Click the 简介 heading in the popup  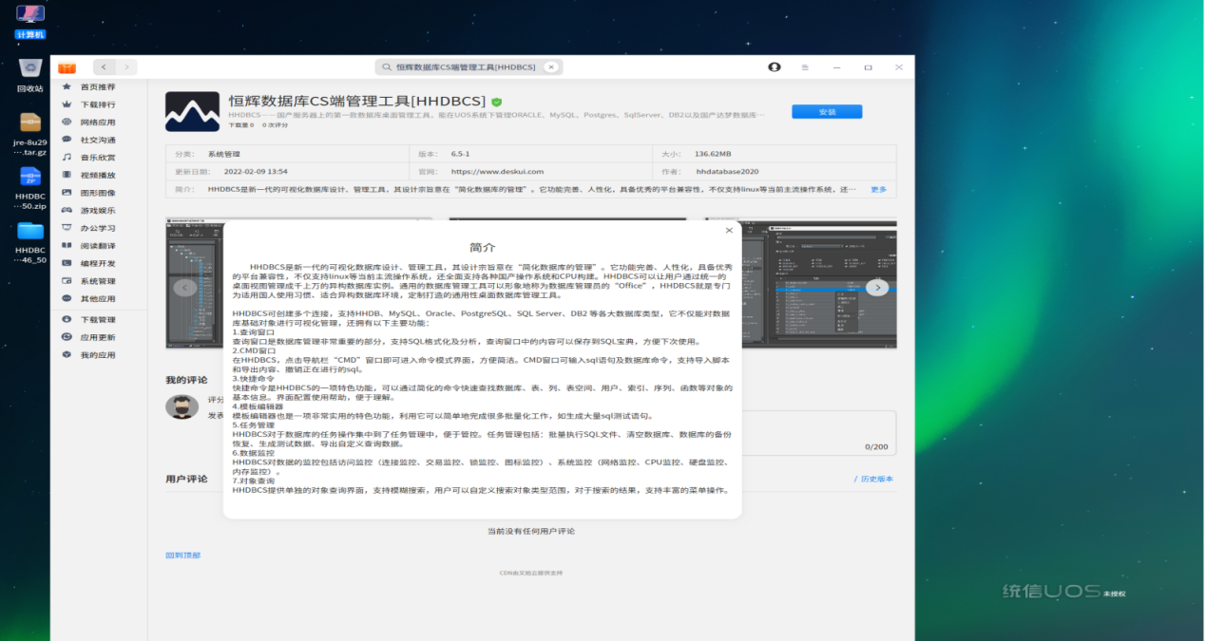pyautogui.click(x=483, y=247)
